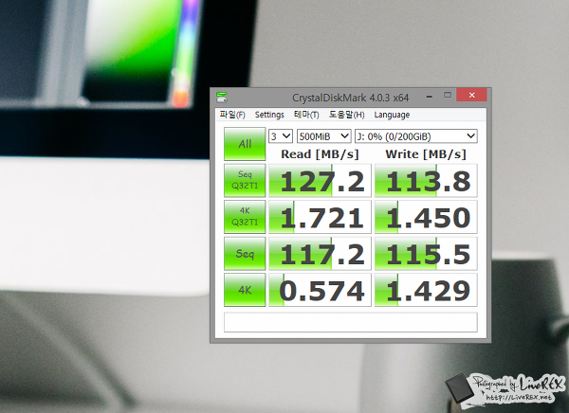Minimize the CrystalDiskMark window
This screenshot has width=569, height=413.
430,96
